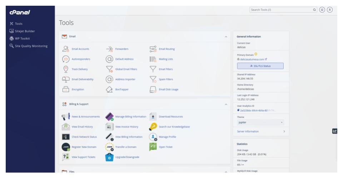343x193 pixels.
Task: Click the Address Importer icon
Action: (x=109, y=79)
